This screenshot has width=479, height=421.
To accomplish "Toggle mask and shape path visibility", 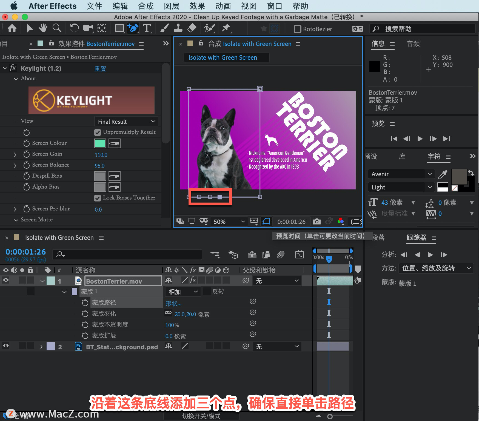I will pyautogui.click(x=266, y=221).
